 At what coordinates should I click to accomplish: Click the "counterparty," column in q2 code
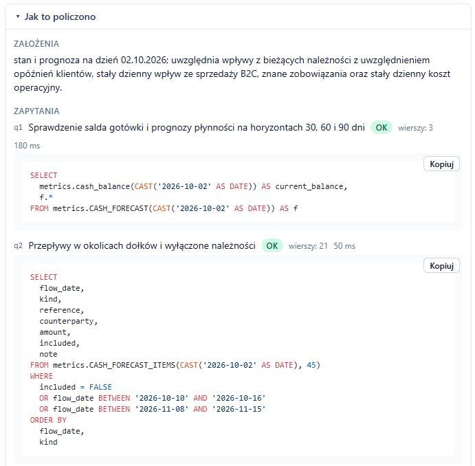[x=69, y=321]
